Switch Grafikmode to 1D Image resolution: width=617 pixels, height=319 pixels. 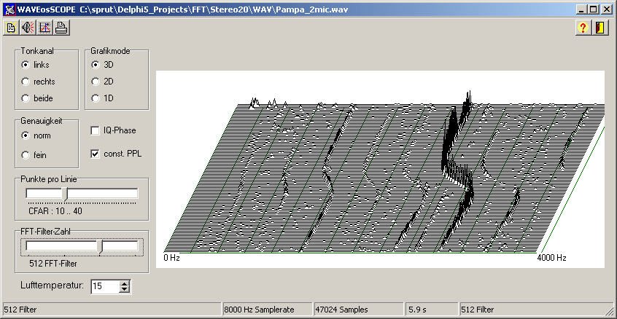(96, 98)
